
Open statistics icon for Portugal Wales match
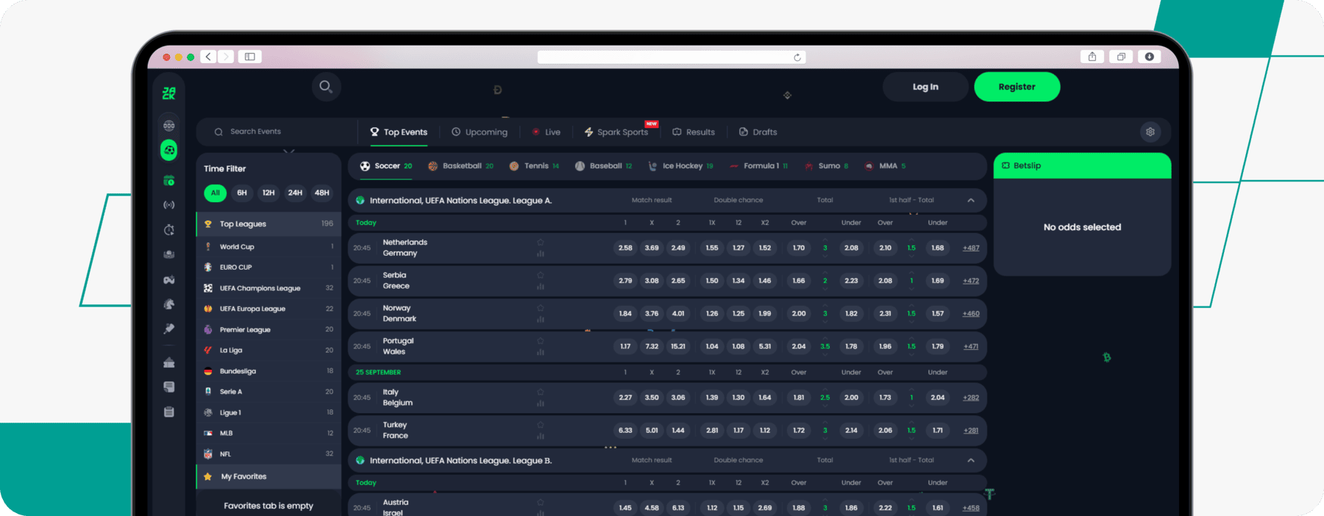(x=541, y=352)
